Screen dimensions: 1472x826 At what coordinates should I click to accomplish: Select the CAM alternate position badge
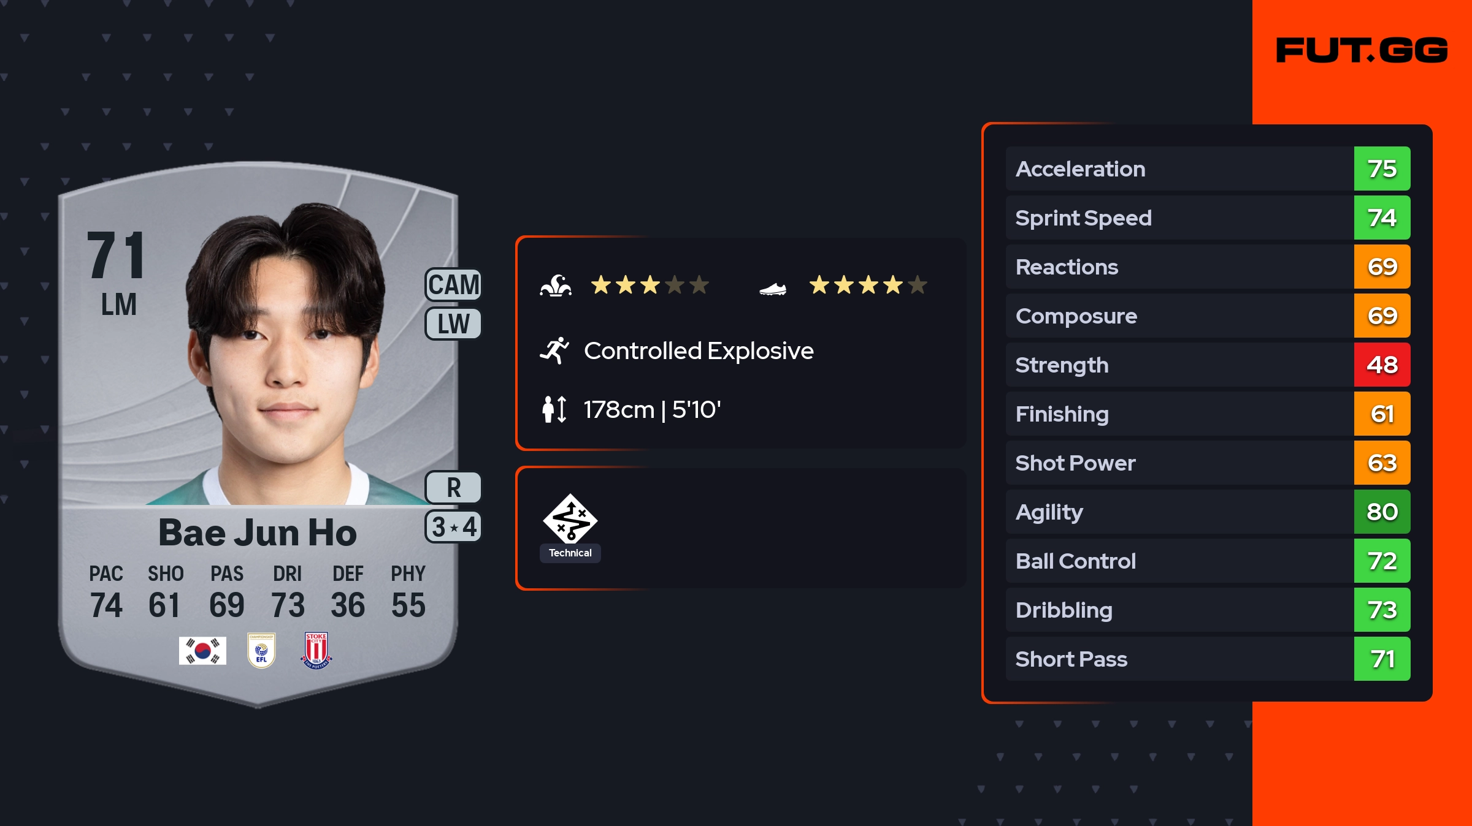[x=453, y=285]
